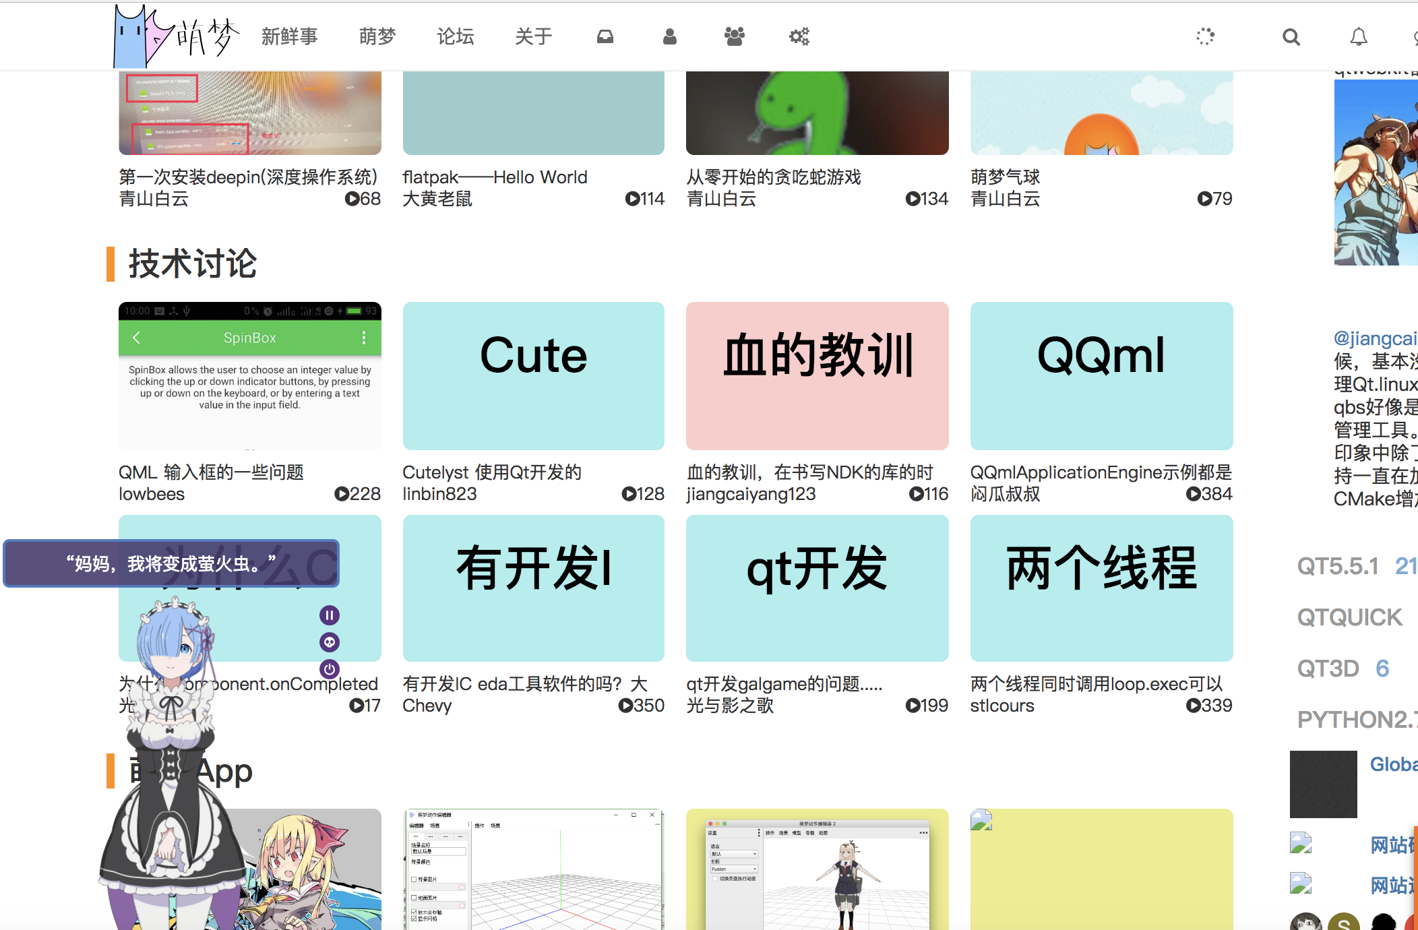
Task: Click the user group icon in navbar
Action: pos(734,36)
